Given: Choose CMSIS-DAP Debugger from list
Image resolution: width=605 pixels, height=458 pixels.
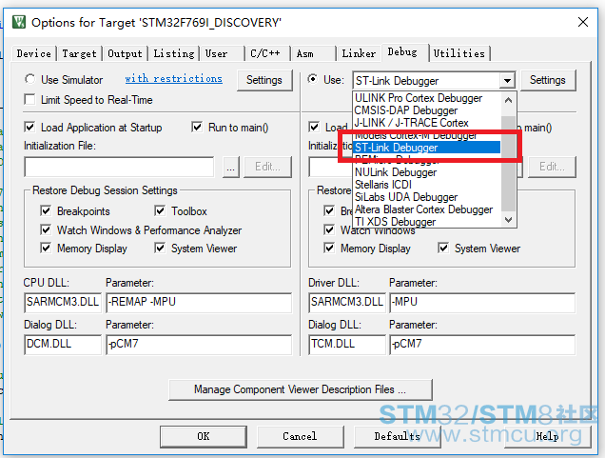Looking at the screenshot, I should pos(427,110).
